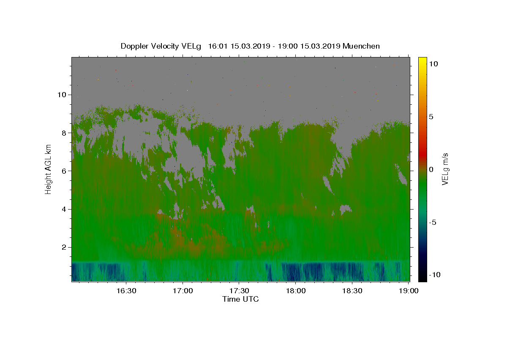507x338 pixels.
Task: Click the colorbar label '-5'
Action: coord(433,222)
